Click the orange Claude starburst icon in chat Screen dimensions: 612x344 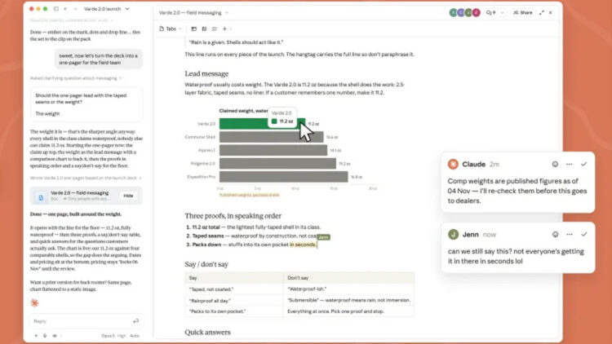(34, 302)
